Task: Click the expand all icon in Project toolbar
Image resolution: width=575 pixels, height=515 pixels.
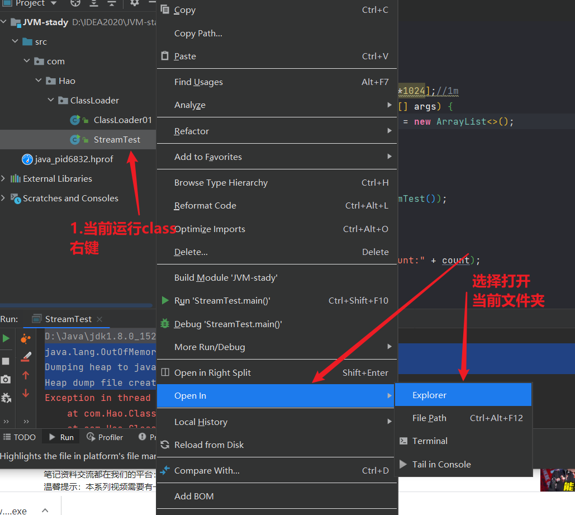Action: tap(94, 3)
